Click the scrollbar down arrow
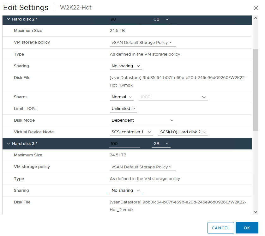The height and width of the screenshot is (236, 265). [256, 212]
